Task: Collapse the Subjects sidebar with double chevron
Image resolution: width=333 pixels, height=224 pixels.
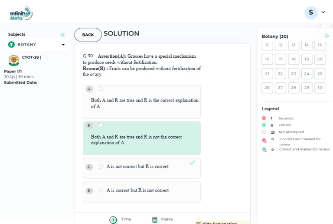Action: [x=62, y=35]
